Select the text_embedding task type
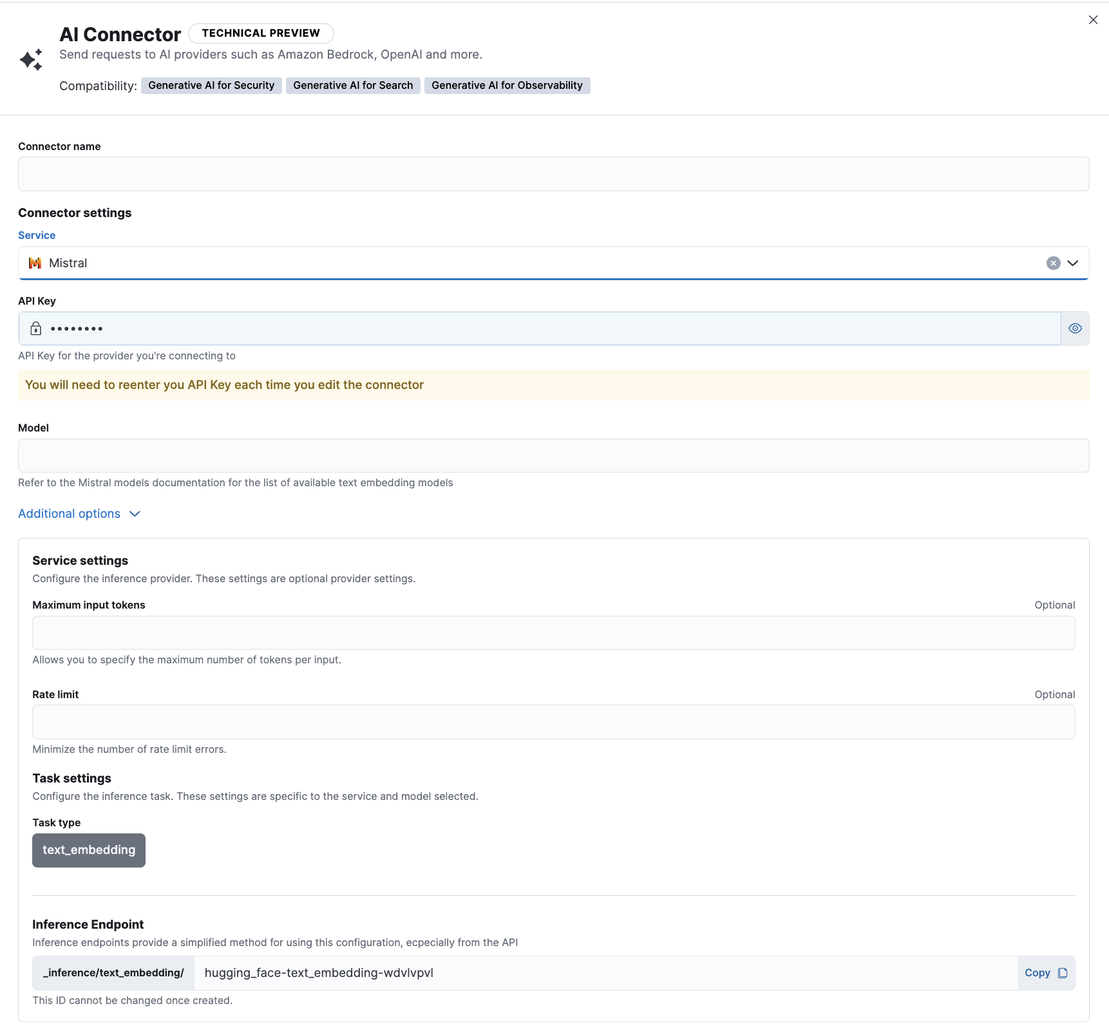 89,850
